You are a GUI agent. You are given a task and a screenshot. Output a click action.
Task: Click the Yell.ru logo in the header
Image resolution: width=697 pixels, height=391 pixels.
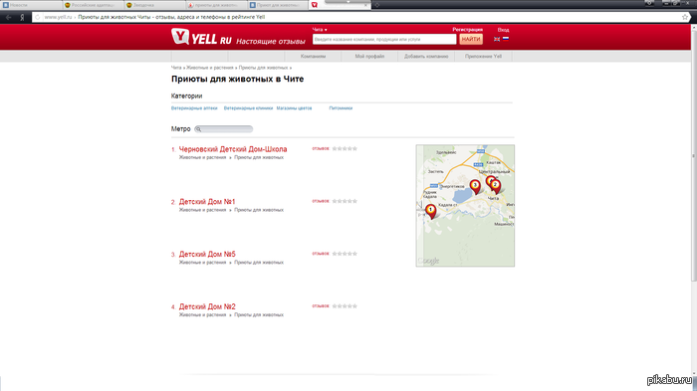[201, 38]
